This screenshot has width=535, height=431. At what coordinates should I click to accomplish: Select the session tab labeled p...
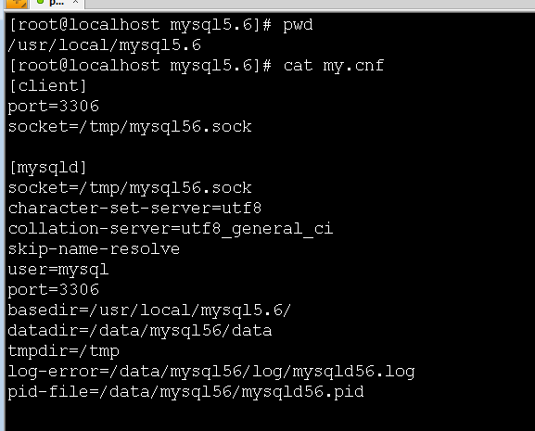coord(57,3)
